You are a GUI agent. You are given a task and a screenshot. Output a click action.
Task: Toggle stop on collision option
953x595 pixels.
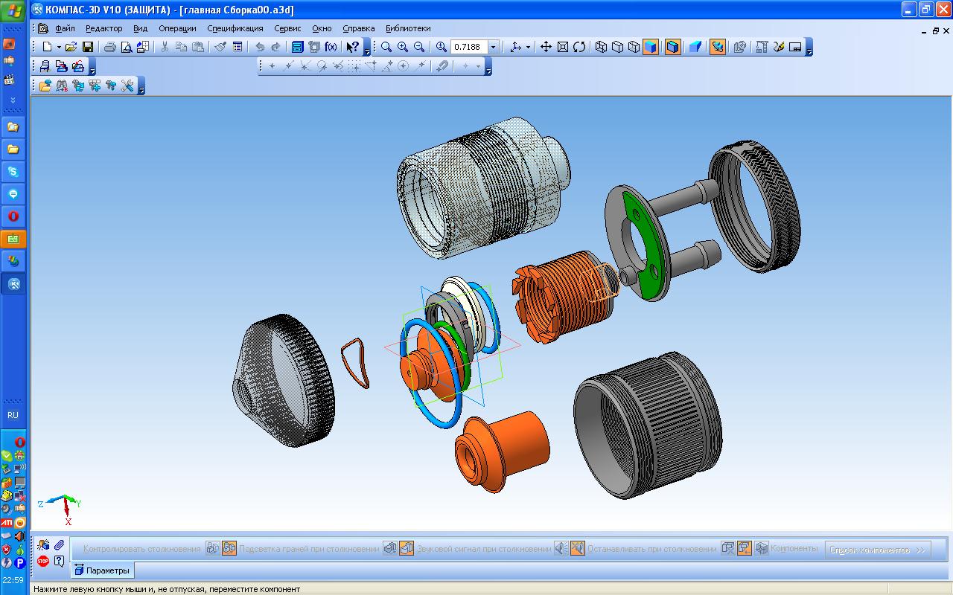point(745,549)
